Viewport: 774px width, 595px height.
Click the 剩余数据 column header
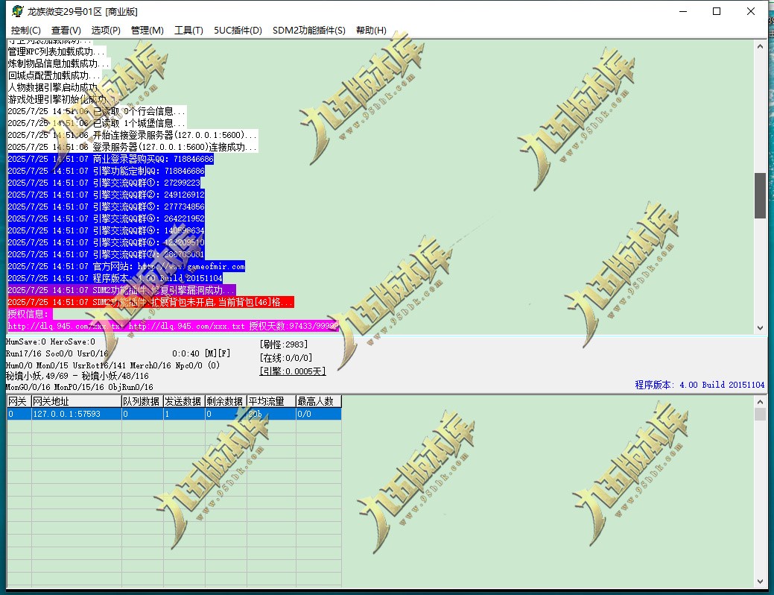(x=226, y=401)
